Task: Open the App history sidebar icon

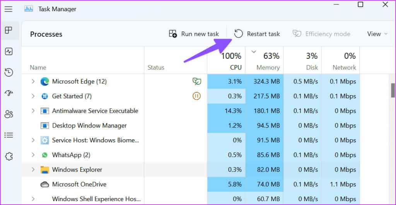Action: click(9, 72)
